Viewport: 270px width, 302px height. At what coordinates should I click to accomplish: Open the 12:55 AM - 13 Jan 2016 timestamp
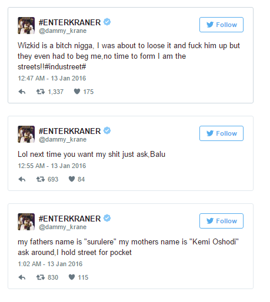[x=52, y=166]
